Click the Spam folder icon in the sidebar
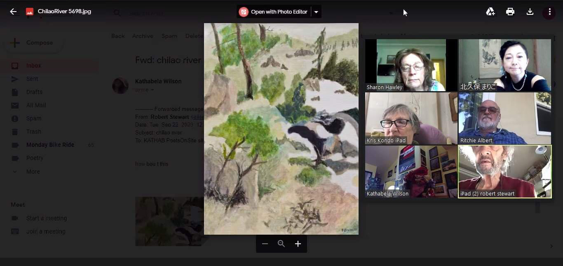The width and height of the screenshot is (563, 266). pyautogui.click(x=15, y=118)
